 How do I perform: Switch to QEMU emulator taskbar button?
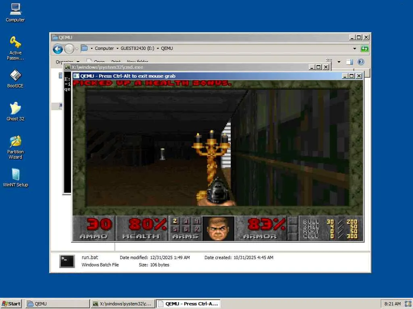188,304
